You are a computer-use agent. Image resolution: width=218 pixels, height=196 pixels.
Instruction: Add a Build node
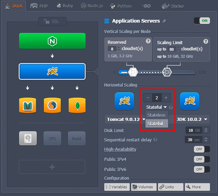coord(77,138)
